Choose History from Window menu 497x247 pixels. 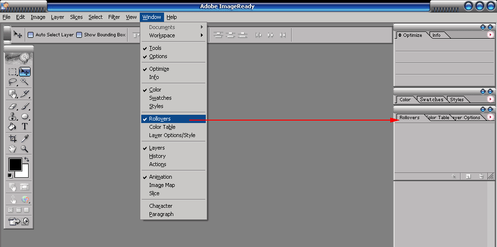click(x=173, y=156)
